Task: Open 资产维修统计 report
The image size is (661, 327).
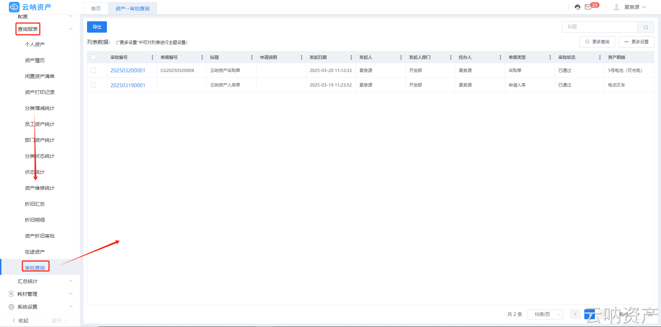Action: click(x=40, y=188)
